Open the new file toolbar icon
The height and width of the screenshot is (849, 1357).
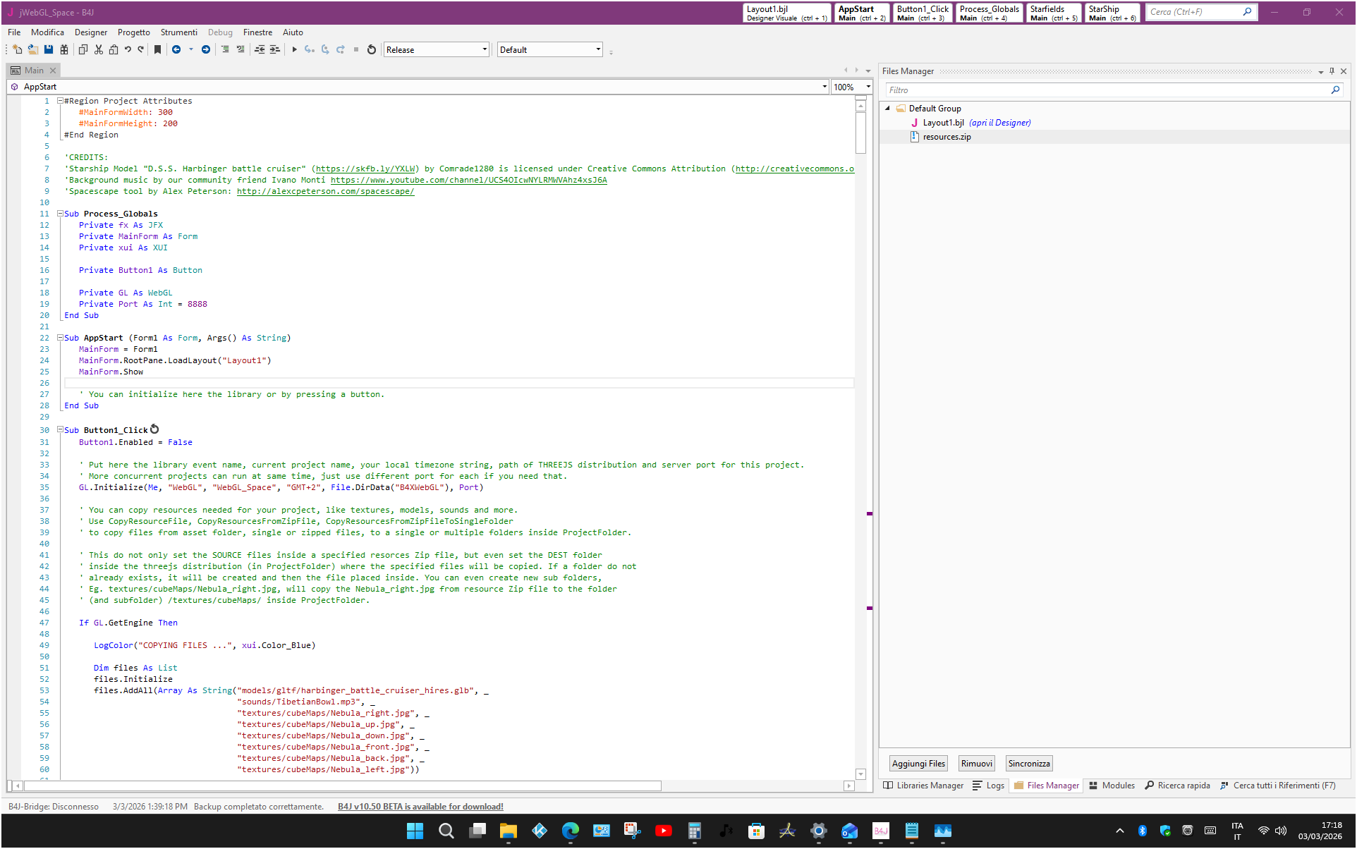18,49
